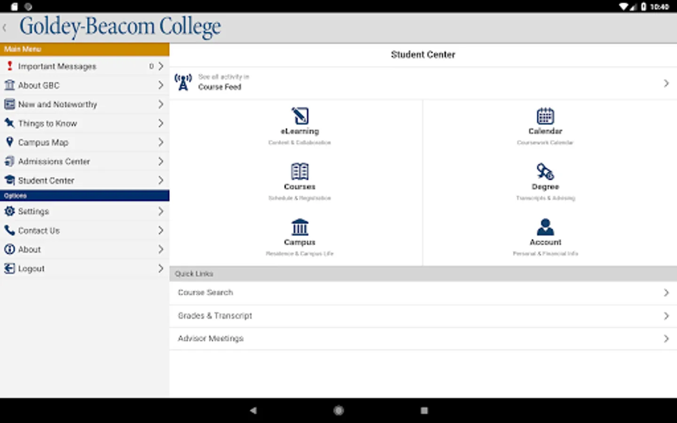The image size is (677, 423).
Task: Select New and Noteworthy menu entry
Action: click(x=85, y=104)
